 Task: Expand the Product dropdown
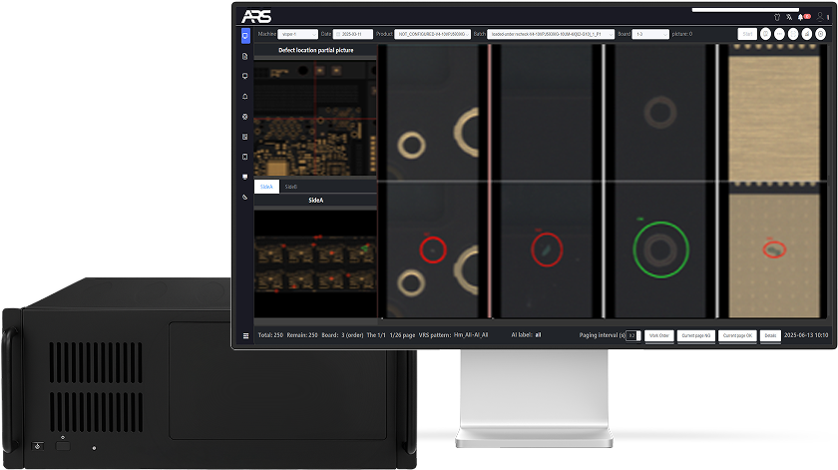tap(432, 34)
